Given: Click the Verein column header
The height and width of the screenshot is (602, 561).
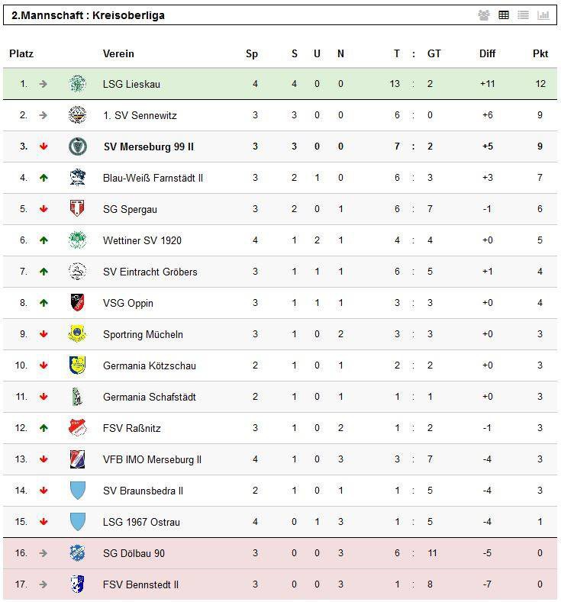Looking at the screenshot, I should point(118,53).
